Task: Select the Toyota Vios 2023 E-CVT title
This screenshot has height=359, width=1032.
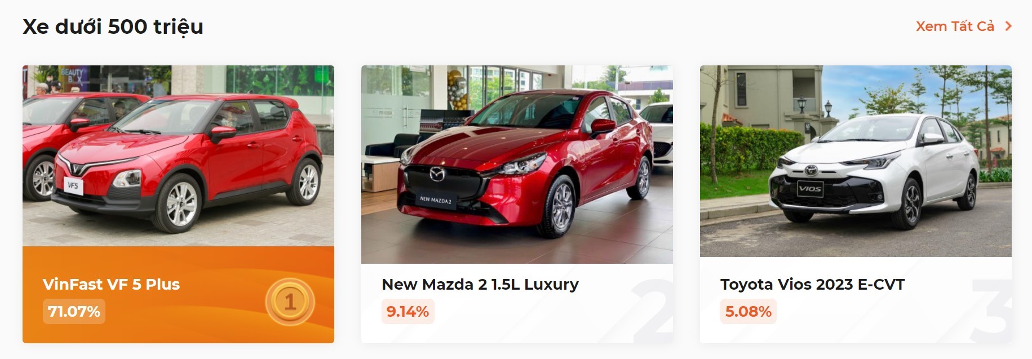Action: (x=812, y=284)
